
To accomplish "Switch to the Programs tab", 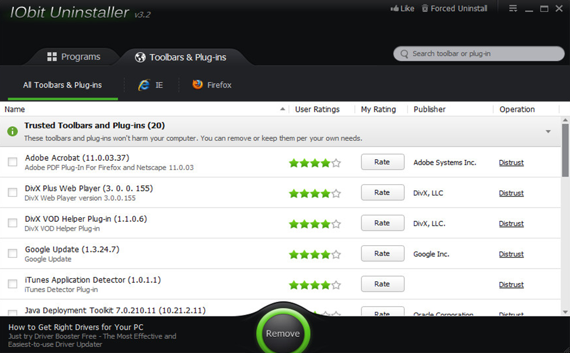I will click(74, 56).
